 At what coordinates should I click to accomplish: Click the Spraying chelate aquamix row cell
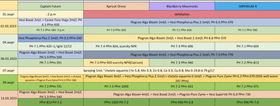(149, 71)
